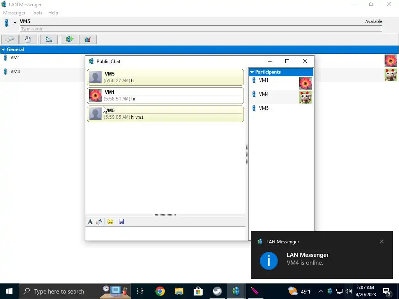
Task: Click VM1's flower avatar in Participants
Action: pos(305,83)
